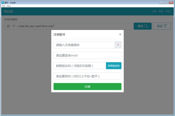Open the 登录 link in the header

161,11
